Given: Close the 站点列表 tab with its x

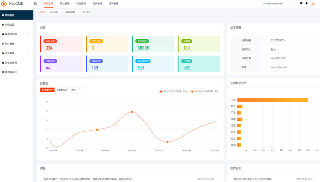Looking at the screenshot, I should (x=60, y=12).
